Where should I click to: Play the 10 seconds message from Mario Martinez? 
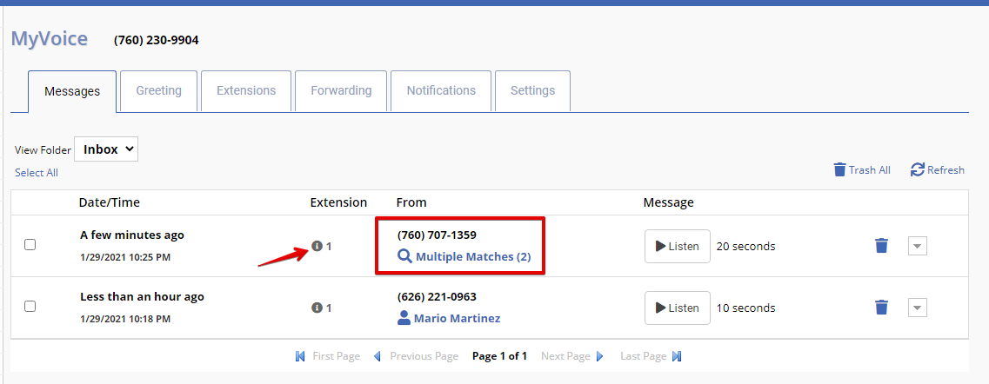click(677, 308)
